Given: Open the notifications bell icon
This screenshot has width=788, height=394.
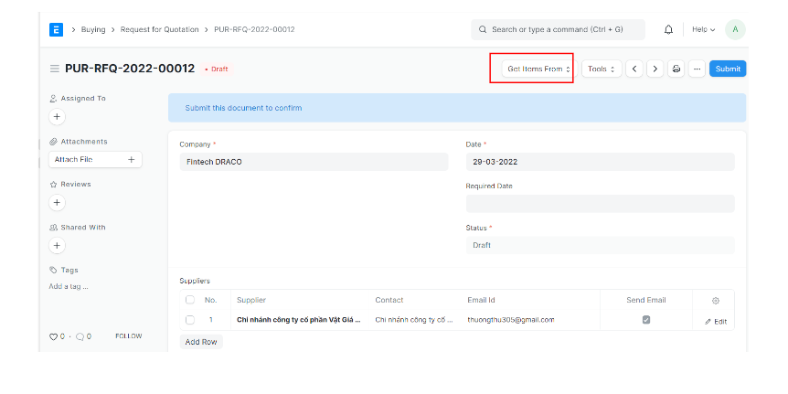Looking at the screenshot, I should 668,29.
